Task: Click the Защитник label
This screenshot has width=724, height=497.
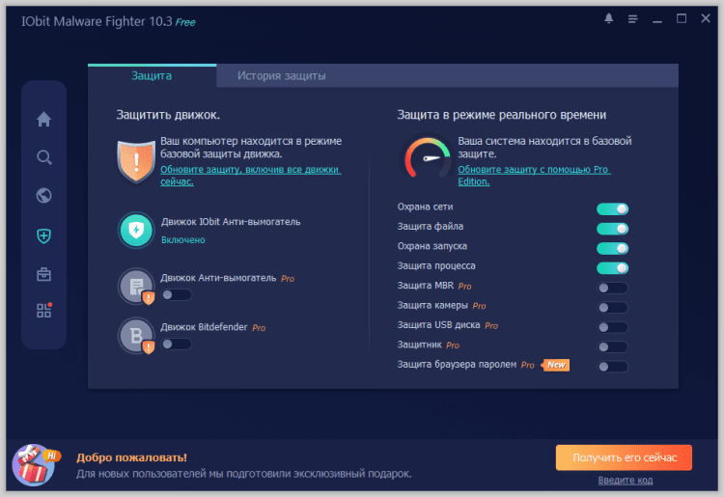Action: [419, 345]
